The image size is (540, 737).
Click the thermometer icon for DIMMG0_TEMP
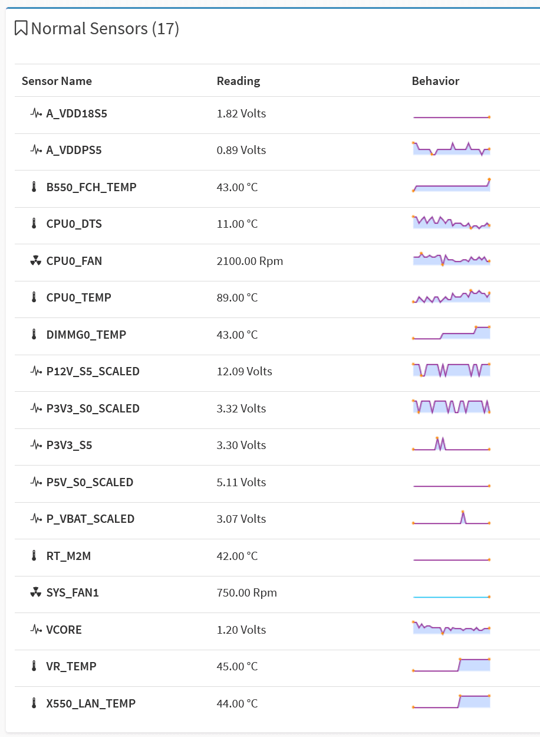[x=34, y=335]
